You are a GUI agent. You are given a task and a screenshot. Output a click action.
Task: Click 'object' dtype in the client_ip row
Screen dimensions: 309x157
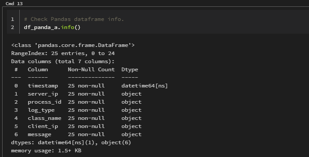[132, 126]
